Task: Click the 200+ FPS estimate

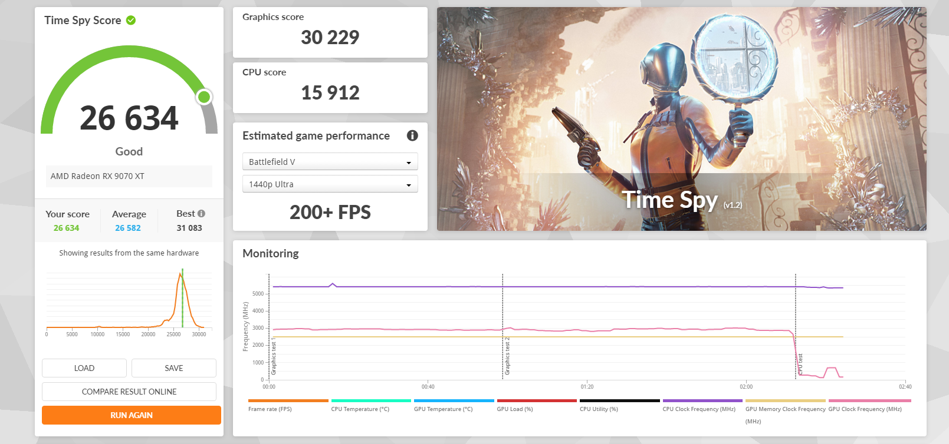Action: click(330, 212)
